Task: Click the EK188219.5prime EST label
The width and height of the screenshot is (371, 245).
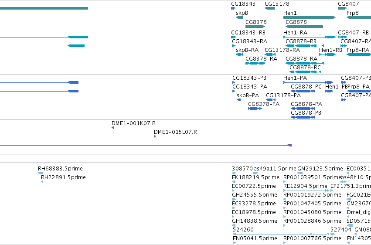Action: pyautogui.click(x=255, y=177)
